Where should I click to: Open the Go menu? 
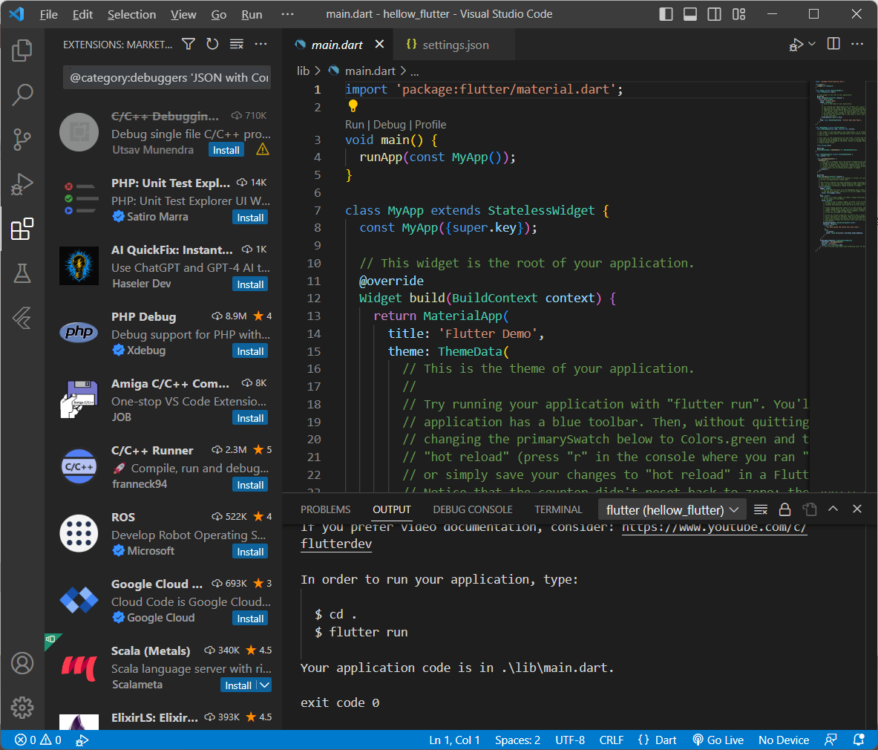click(x=218, y=14)
